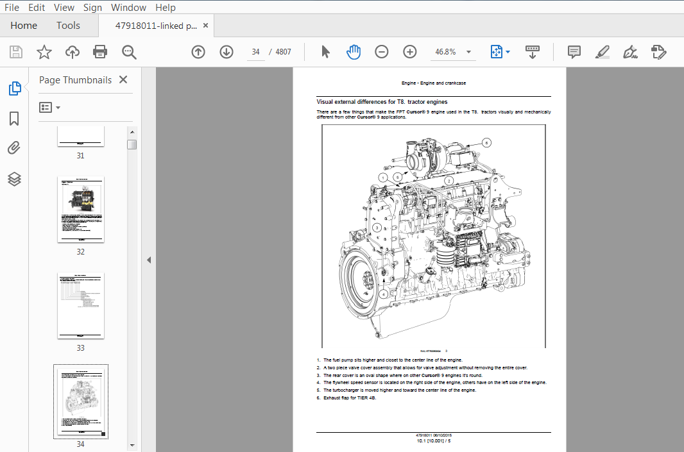Viewport: 684px width, 452px height.
Task: Close the Page Thumbnails panel
Action: click(123, 80)
